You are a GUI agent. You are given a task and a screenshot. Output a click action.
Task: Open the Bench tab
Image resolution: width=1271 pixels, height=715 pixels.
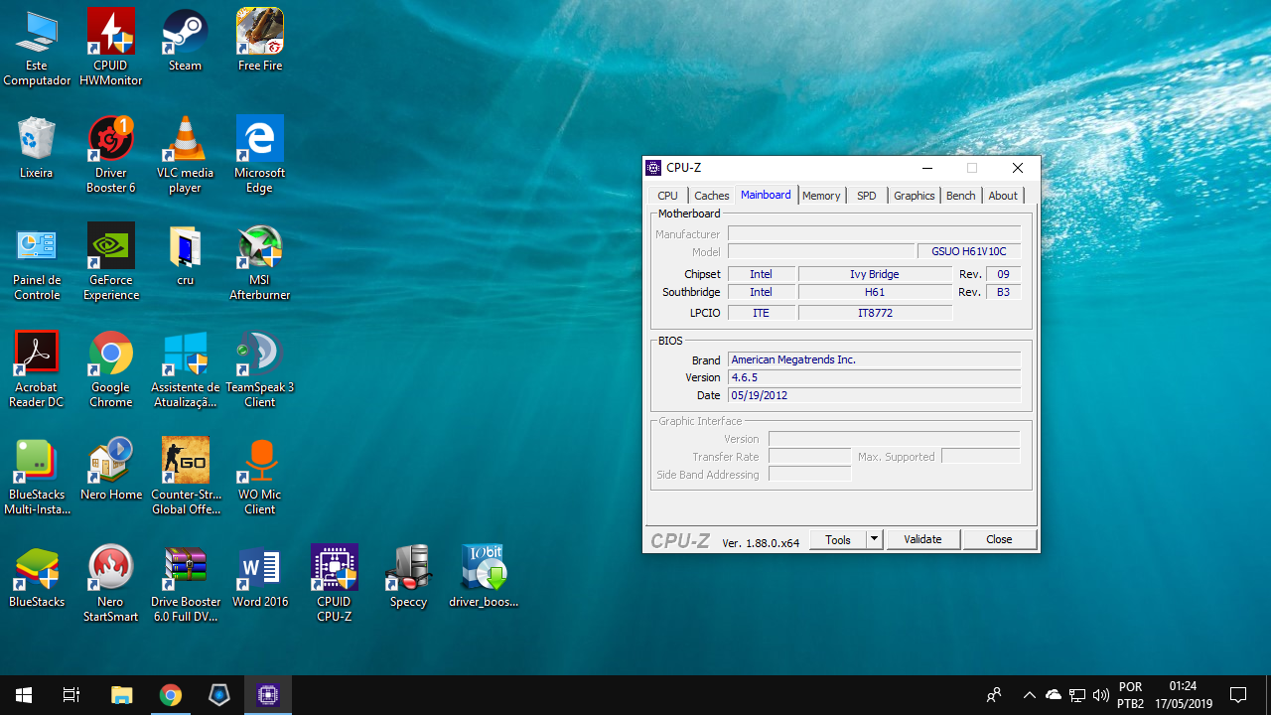pyautogui.click(x=960, y=196)
